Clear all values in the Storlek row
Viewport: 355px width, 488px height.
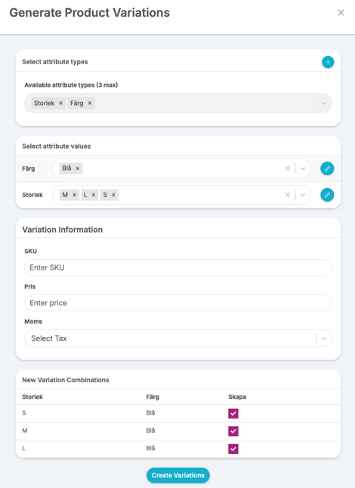click(288, 195)
